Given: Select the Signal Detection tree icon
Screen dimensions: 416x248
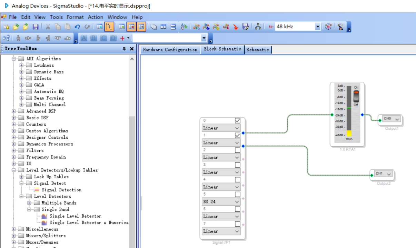Looking at the screenshot, I should [37, 190].
